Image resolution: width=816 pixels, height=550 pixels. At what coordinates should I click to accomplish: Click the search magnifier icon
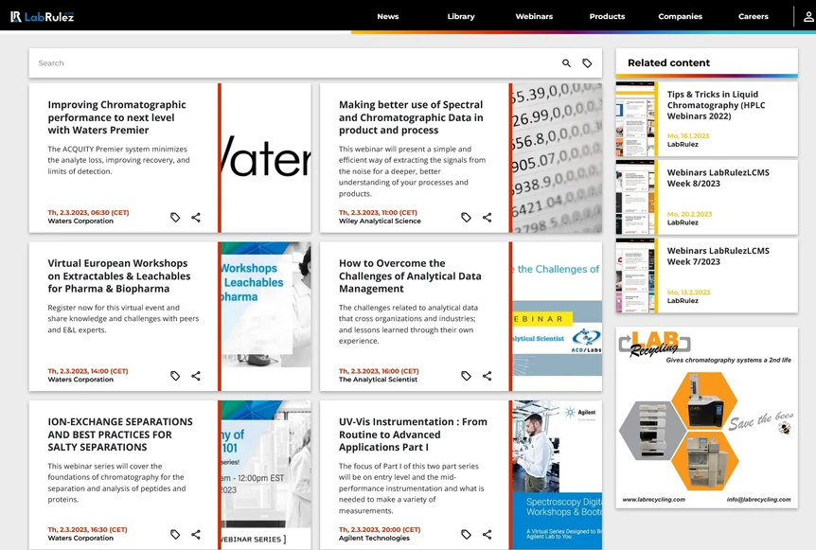pyautogui.click(x=566, y=63)
